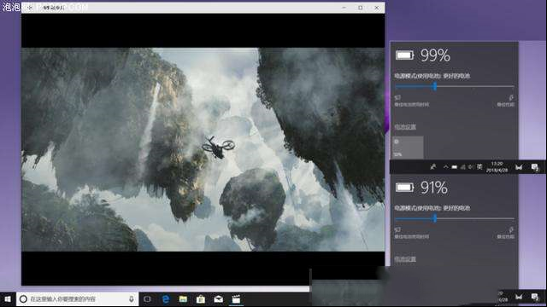547x307 pixels.
Task: Open the Windows Start menu
Action: pos(8,299)
